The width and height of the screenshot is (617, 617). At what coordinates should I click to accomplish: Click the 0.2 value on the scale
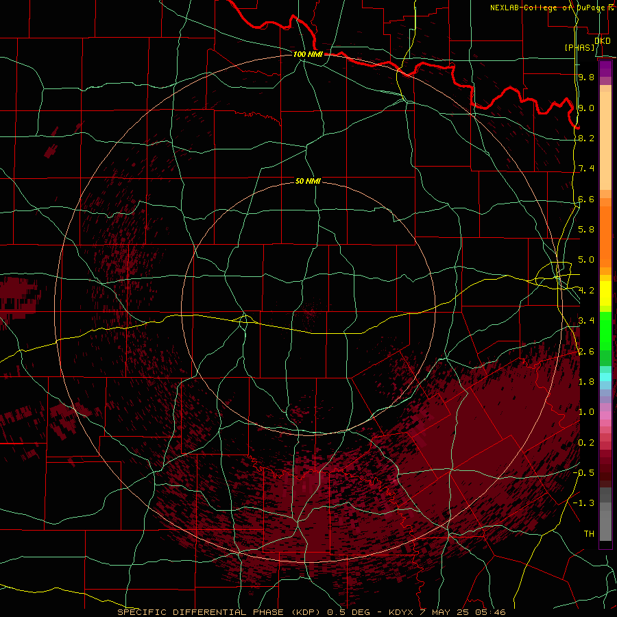point(586,443)
